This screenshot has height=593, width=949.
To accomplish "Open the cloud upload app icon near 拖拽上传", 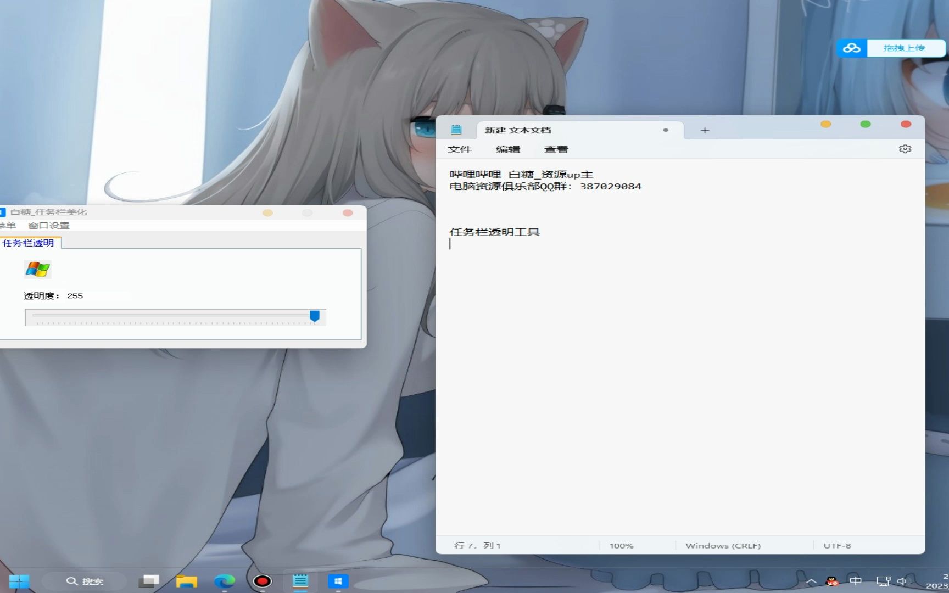I will [x=851, y=48].
